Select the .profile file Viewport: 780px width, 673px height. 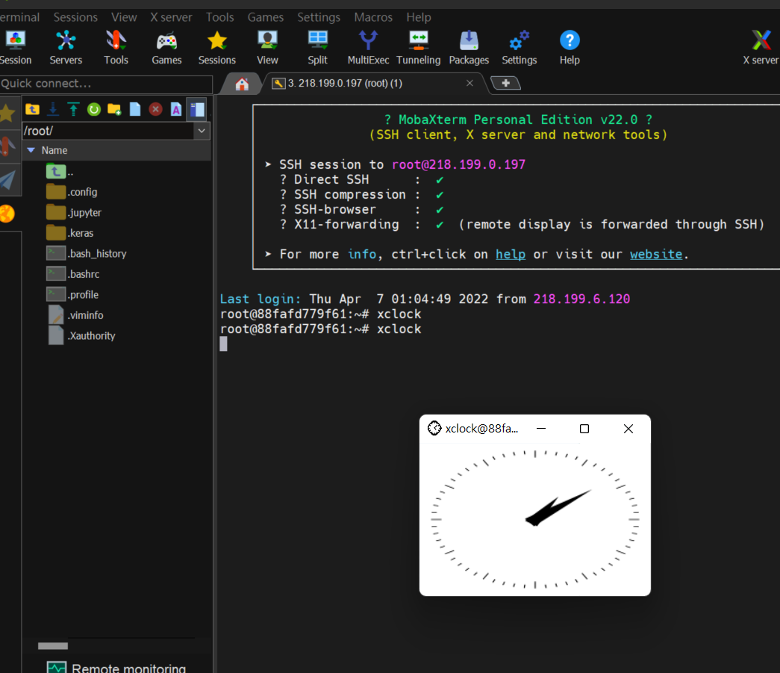(x=72, y=295)
